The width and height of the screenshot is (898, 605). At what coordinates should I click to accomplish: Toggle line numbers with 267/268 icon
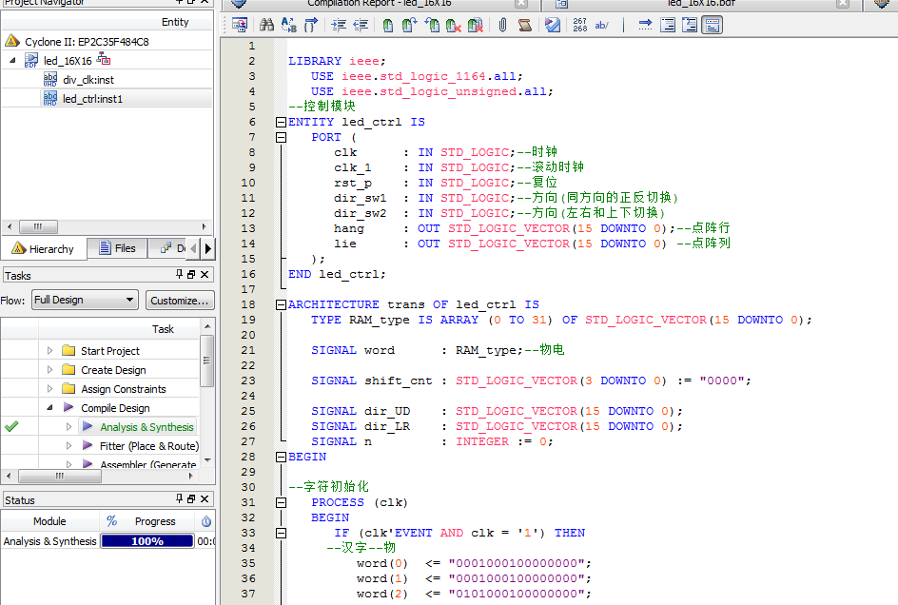click(x=580, y=26)
